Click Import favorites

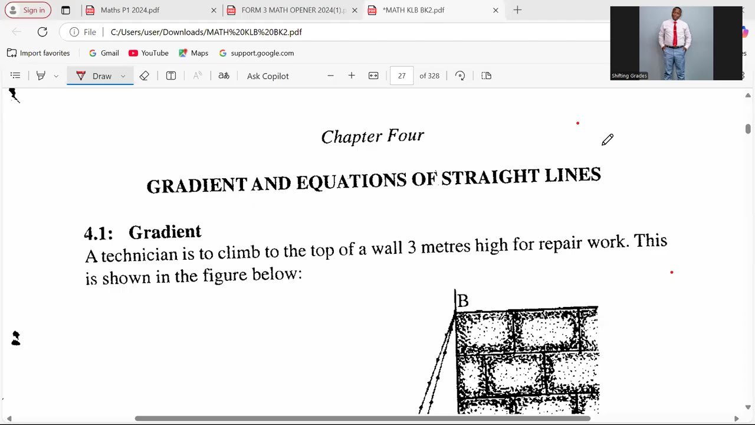pos(38,53)
